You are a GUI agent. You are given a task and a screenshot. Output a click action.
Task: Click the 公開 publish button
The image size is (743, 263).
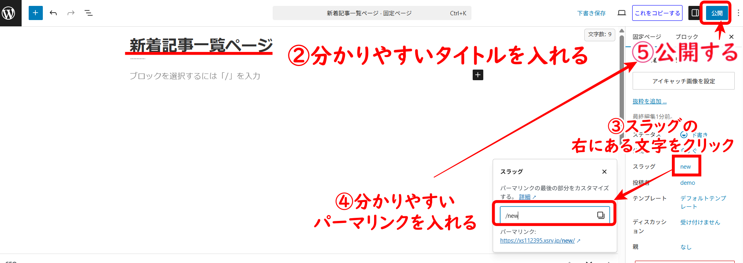click(717, 13)
